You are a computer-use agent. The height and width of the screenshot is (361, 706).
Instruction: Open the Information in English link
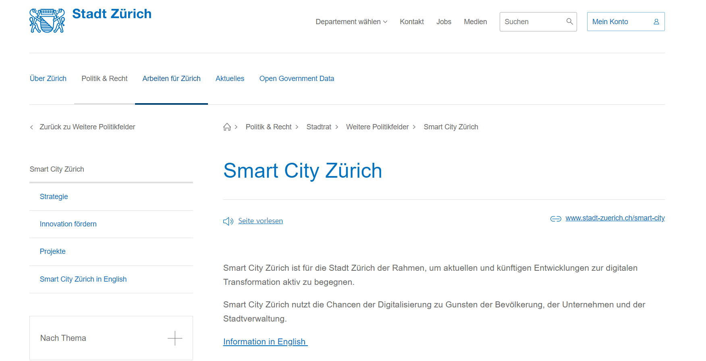tap(265, 342)
